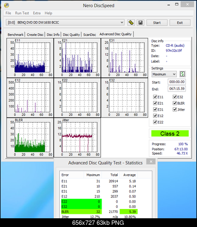Click the save floppy disk icon
The image size is (197, 227).
(x=141, y=22)
